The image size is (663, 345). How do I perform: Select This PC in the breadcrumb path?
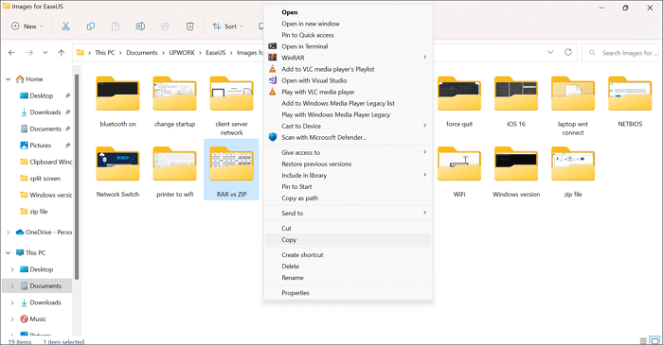[105, 53]
